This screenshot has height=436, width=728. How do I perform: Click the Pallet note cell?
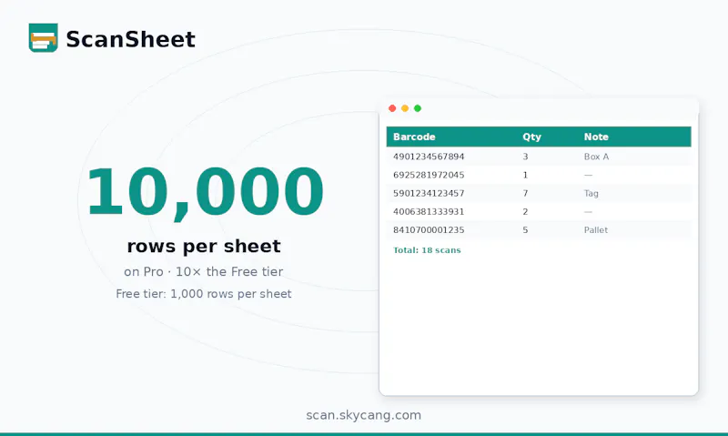[596, 230]
